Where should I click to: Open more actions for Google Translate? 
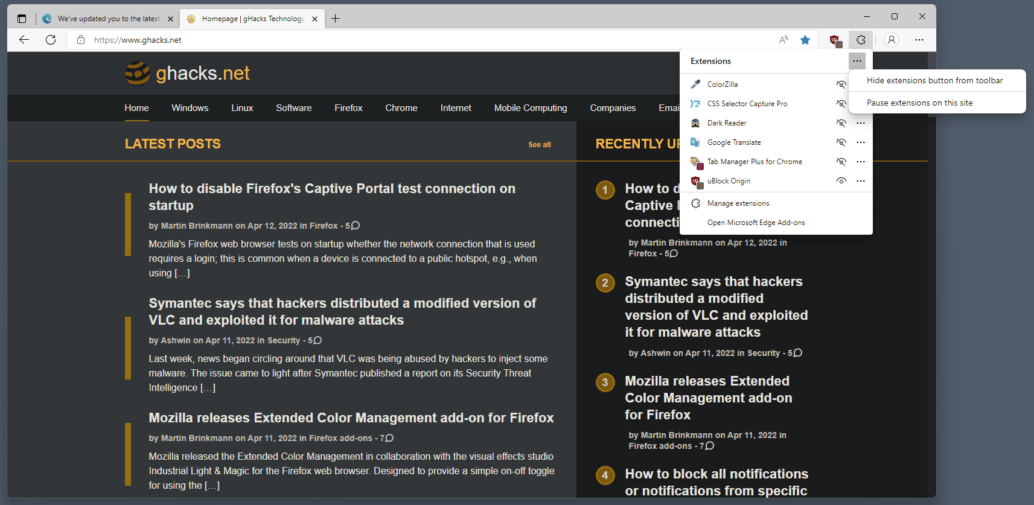pos(861,142)
